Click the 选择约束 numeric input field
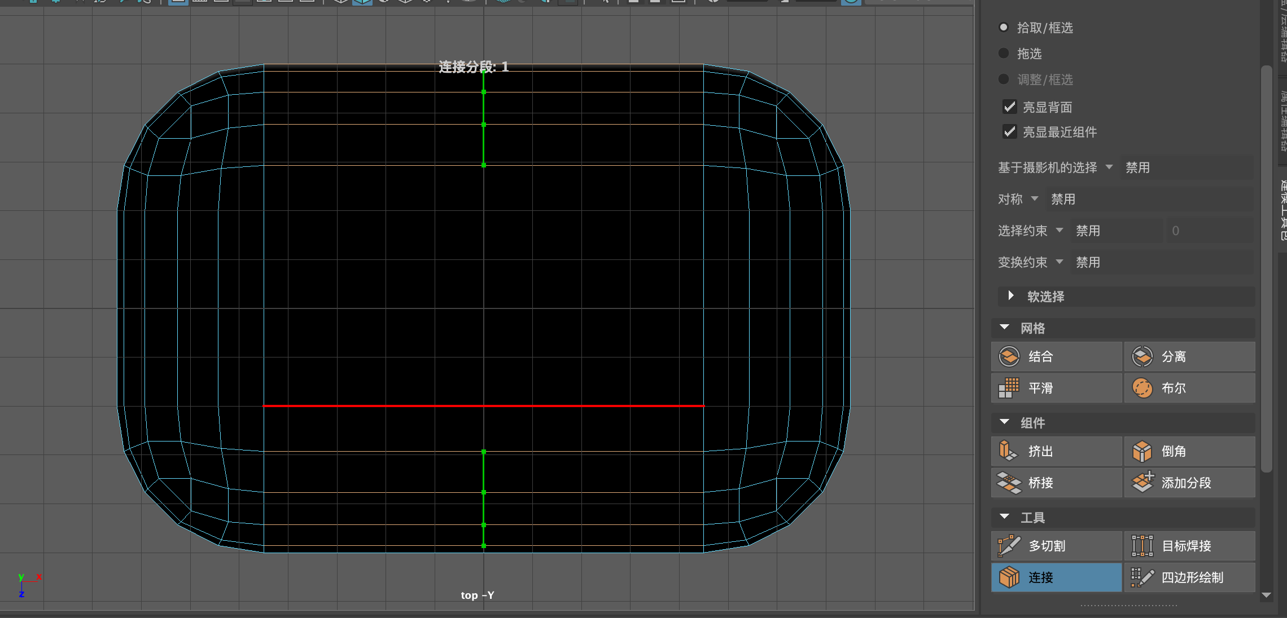This screenshot has height=618, width=1287. (1208, 231)
